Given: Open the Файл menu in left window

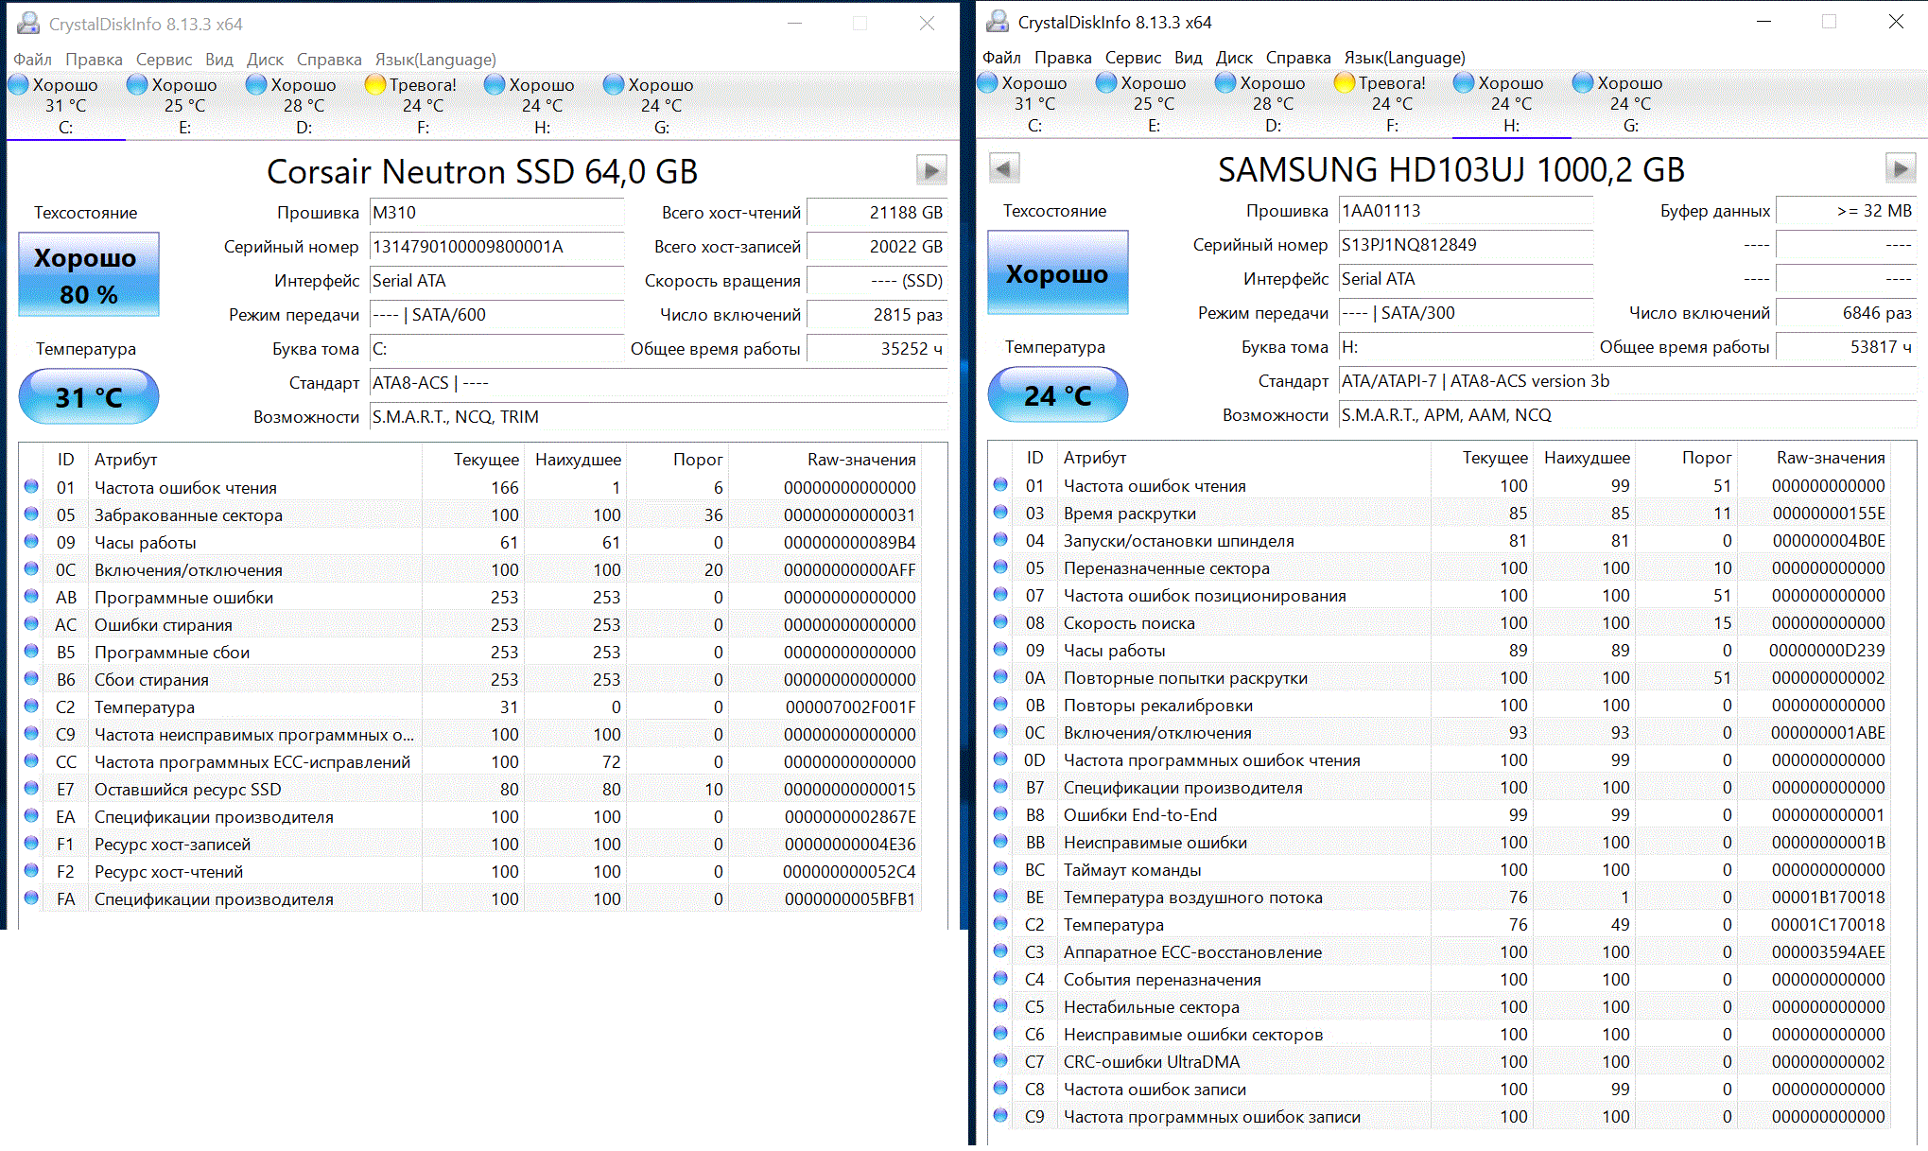Looking at the screenshot, I should click(32, 60).
